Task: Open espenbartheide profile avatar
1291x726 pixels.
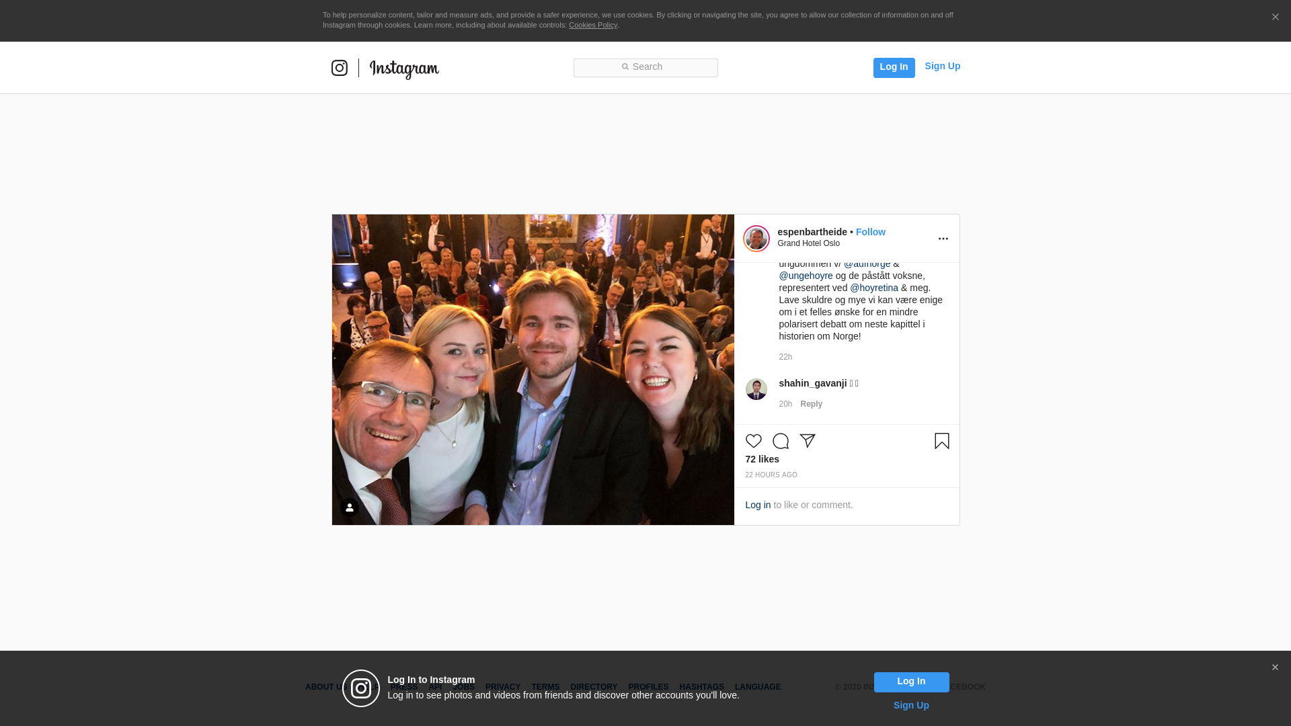Action: point(756,238)
